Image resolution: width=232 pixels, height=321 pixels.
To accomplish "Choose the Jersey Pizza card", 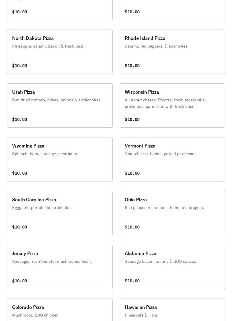I will [60, 267].
